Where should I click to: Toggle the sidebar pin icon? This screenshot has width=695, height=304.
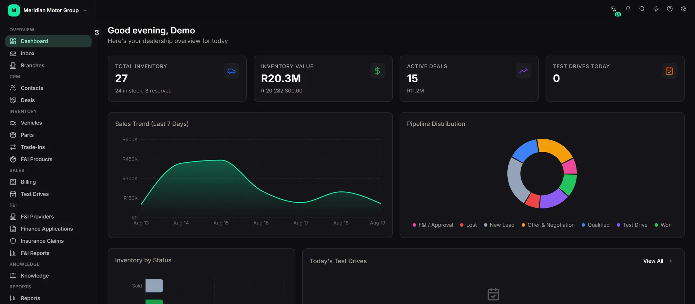tap(97, 33)
